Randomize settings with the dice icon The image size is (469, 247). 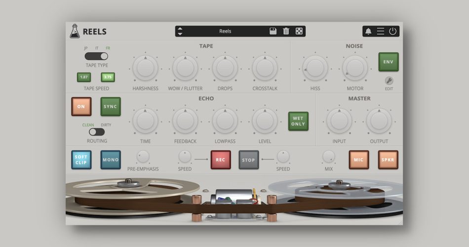click(299, 31)
